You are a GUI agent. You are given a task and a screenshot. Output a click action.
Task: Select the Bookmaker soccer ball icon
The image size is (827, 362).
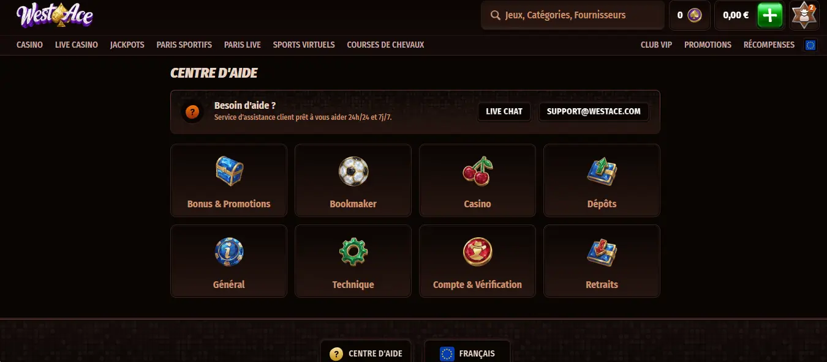coord(353,171)
